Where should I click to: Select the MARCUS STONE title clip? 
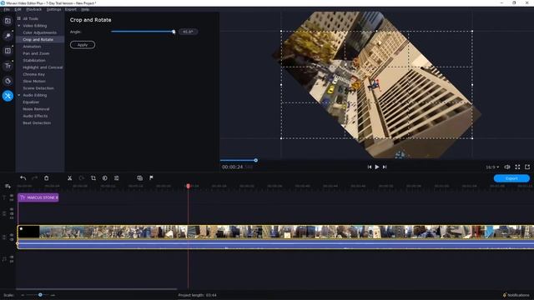tap(38, 197)
